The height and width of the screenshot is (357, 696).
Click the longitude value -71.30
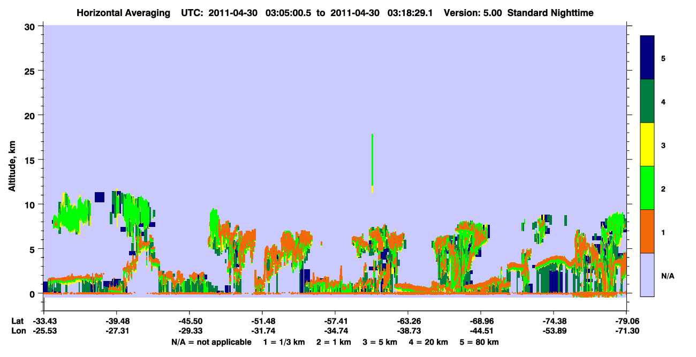(x=626, y=331)
